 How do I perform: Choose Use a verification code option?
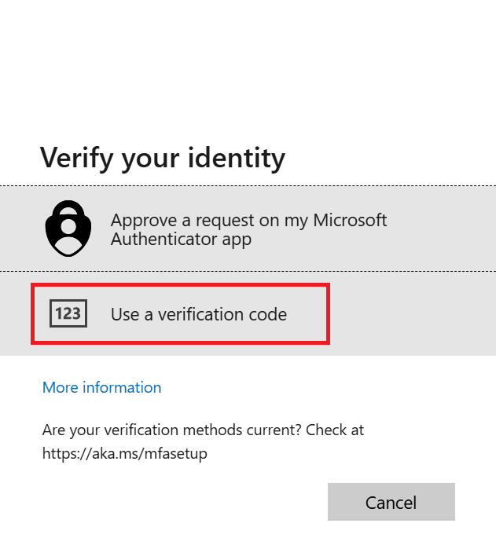(x=248, y=313)
